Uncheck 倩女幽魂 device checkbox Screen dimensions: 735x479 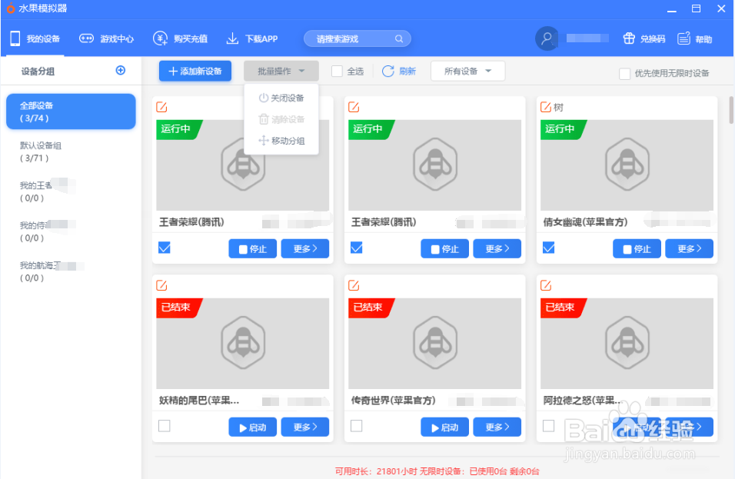tap(548, 248)
